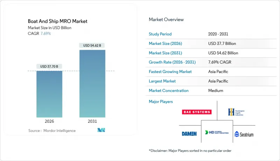Click the BAE Systems logo
280x161 pixels.
pyautogui.click(x=197, y=112)
